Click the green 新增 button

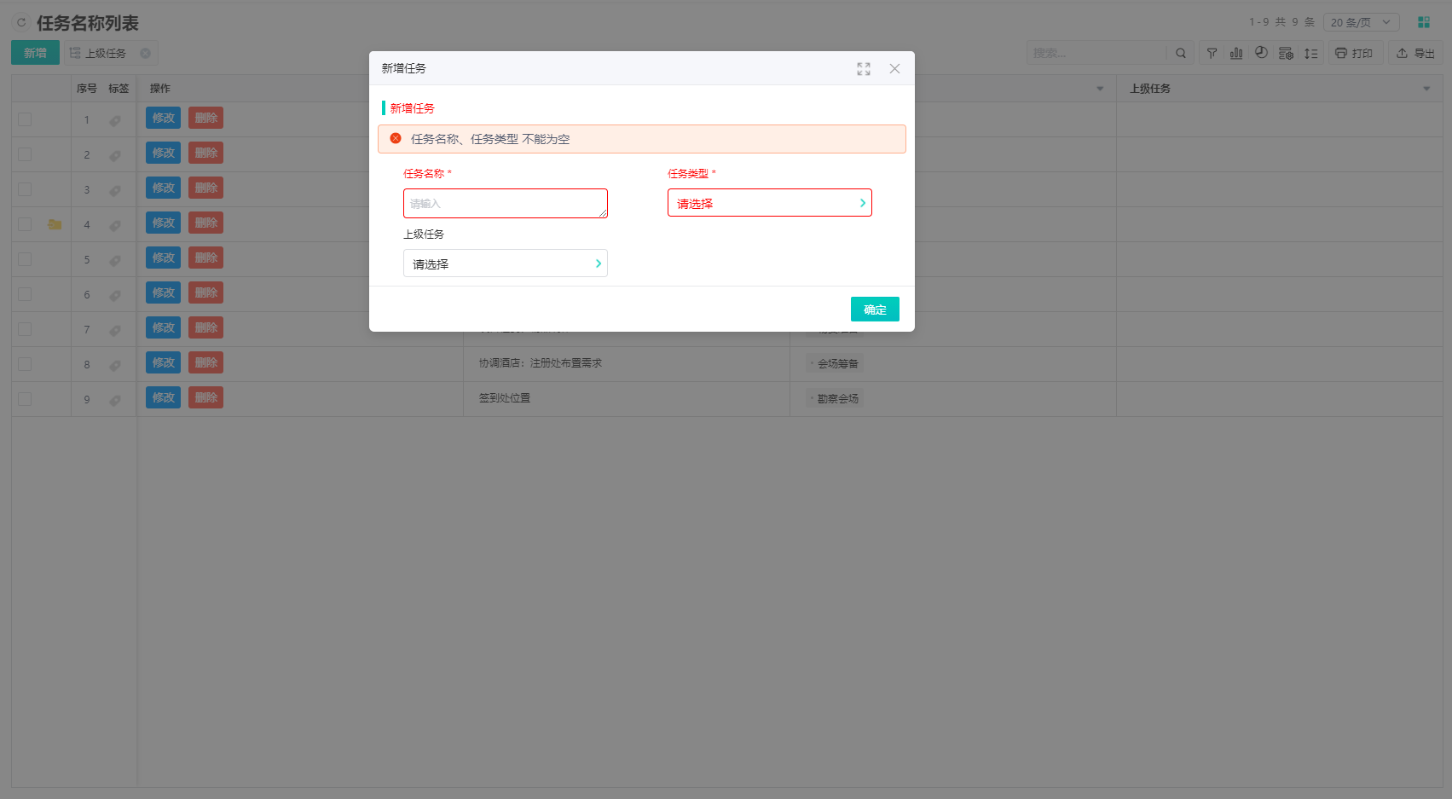click(35, 53)
